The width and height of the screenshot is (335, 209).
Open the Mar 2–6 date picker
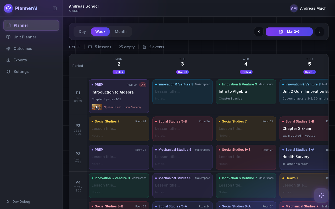pos(289,32)
